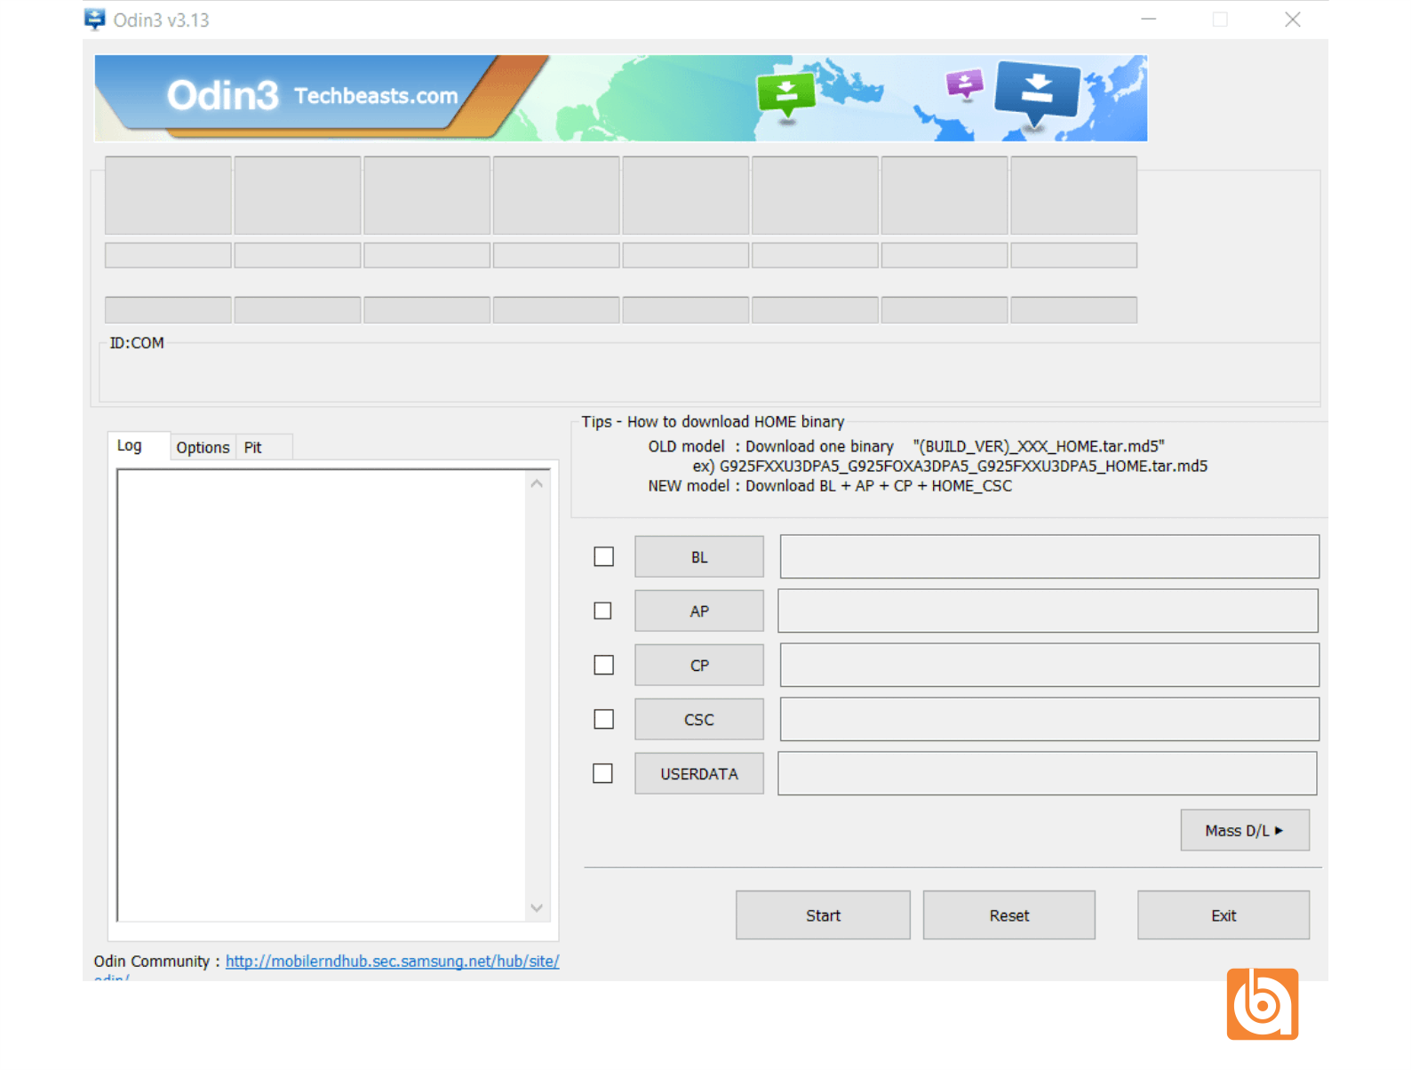
Task: Enable the BL checkbox
Action: (604, 556)
